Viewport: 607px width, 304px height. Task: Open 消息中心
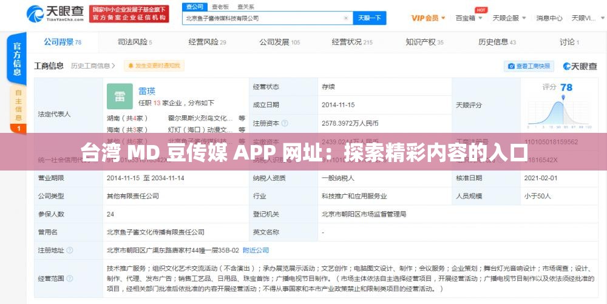point(549,18)
